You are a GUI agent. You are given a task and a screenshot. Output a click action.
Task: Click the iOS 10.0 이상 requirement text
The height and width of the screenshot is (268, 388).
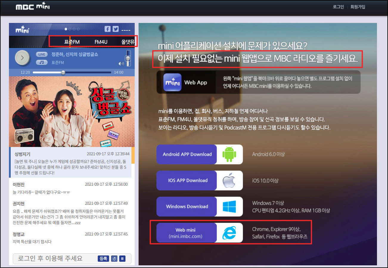(x=266, y=180)
